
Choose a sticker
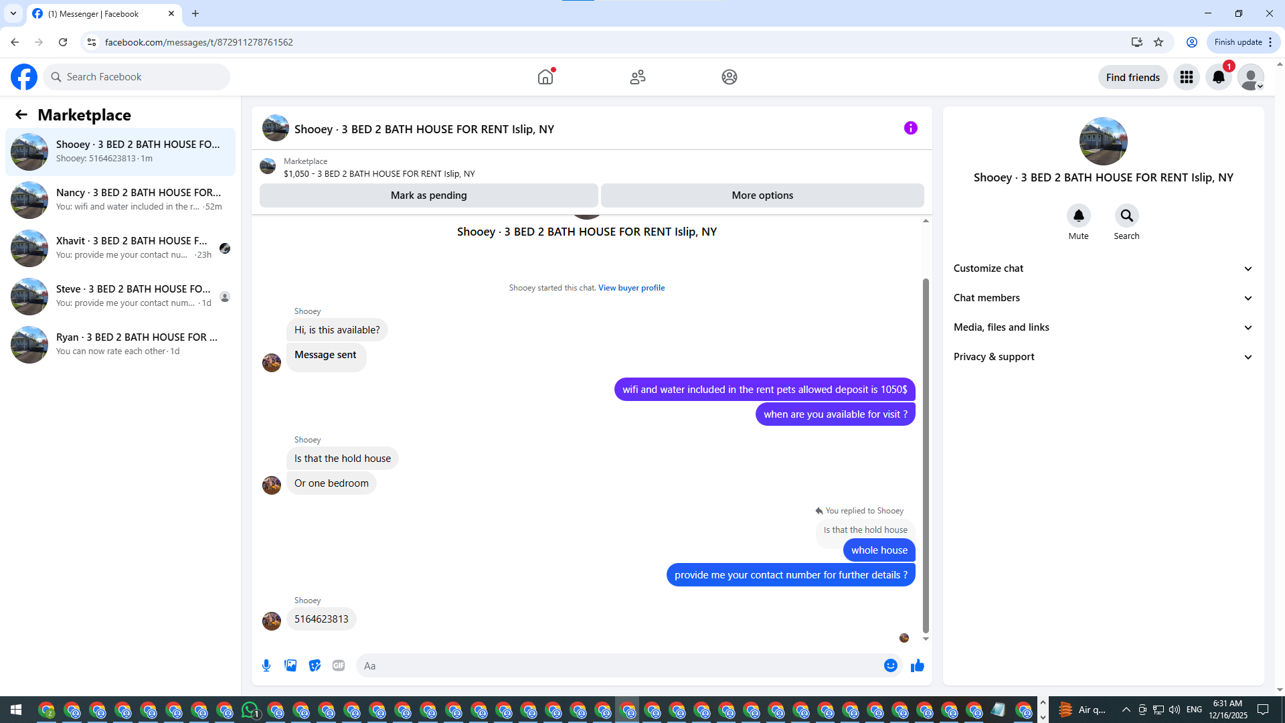coord(315,665)
